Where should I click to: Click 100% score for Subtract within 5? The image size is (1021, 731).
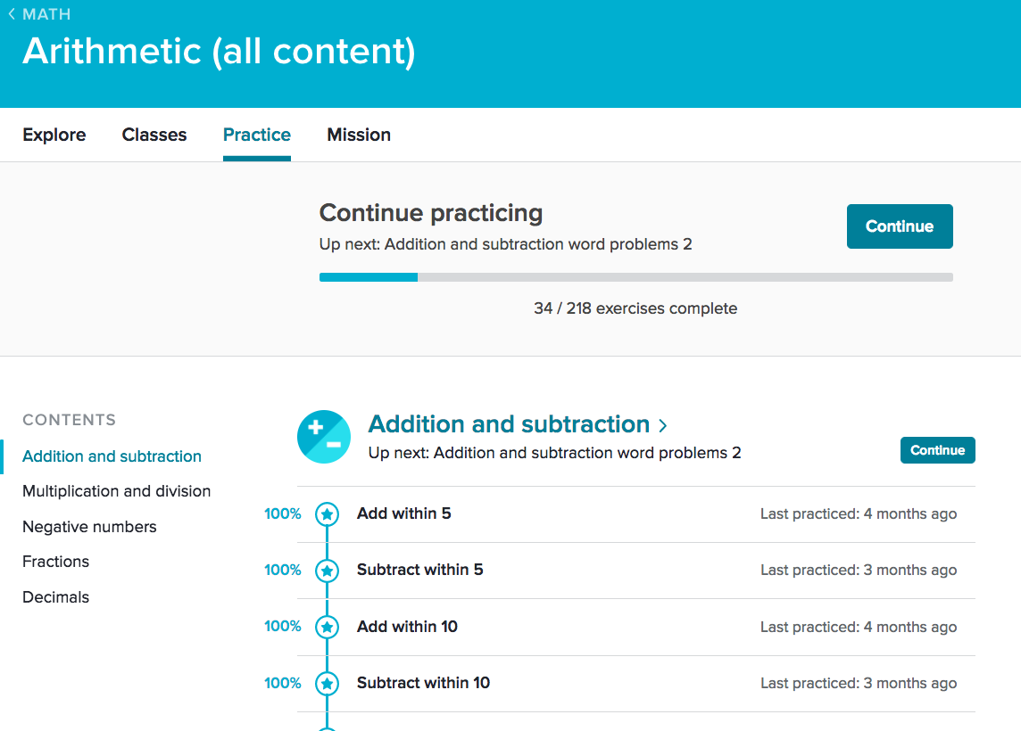tap(283, 570)
